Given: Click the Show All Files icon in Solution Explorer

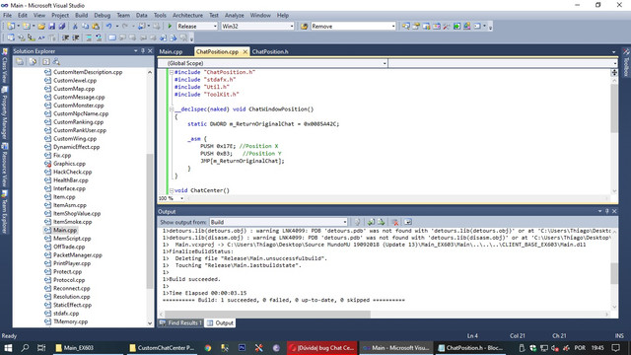Looking at the screenshot, I should (33, 61).
